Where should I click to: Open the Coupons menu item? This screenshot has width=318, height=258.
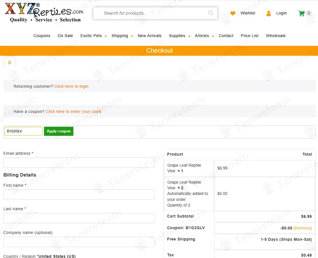42,36
